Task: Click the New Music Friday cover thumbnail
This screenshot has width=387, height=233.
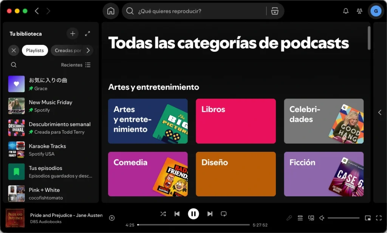Action: coord(17,106)
